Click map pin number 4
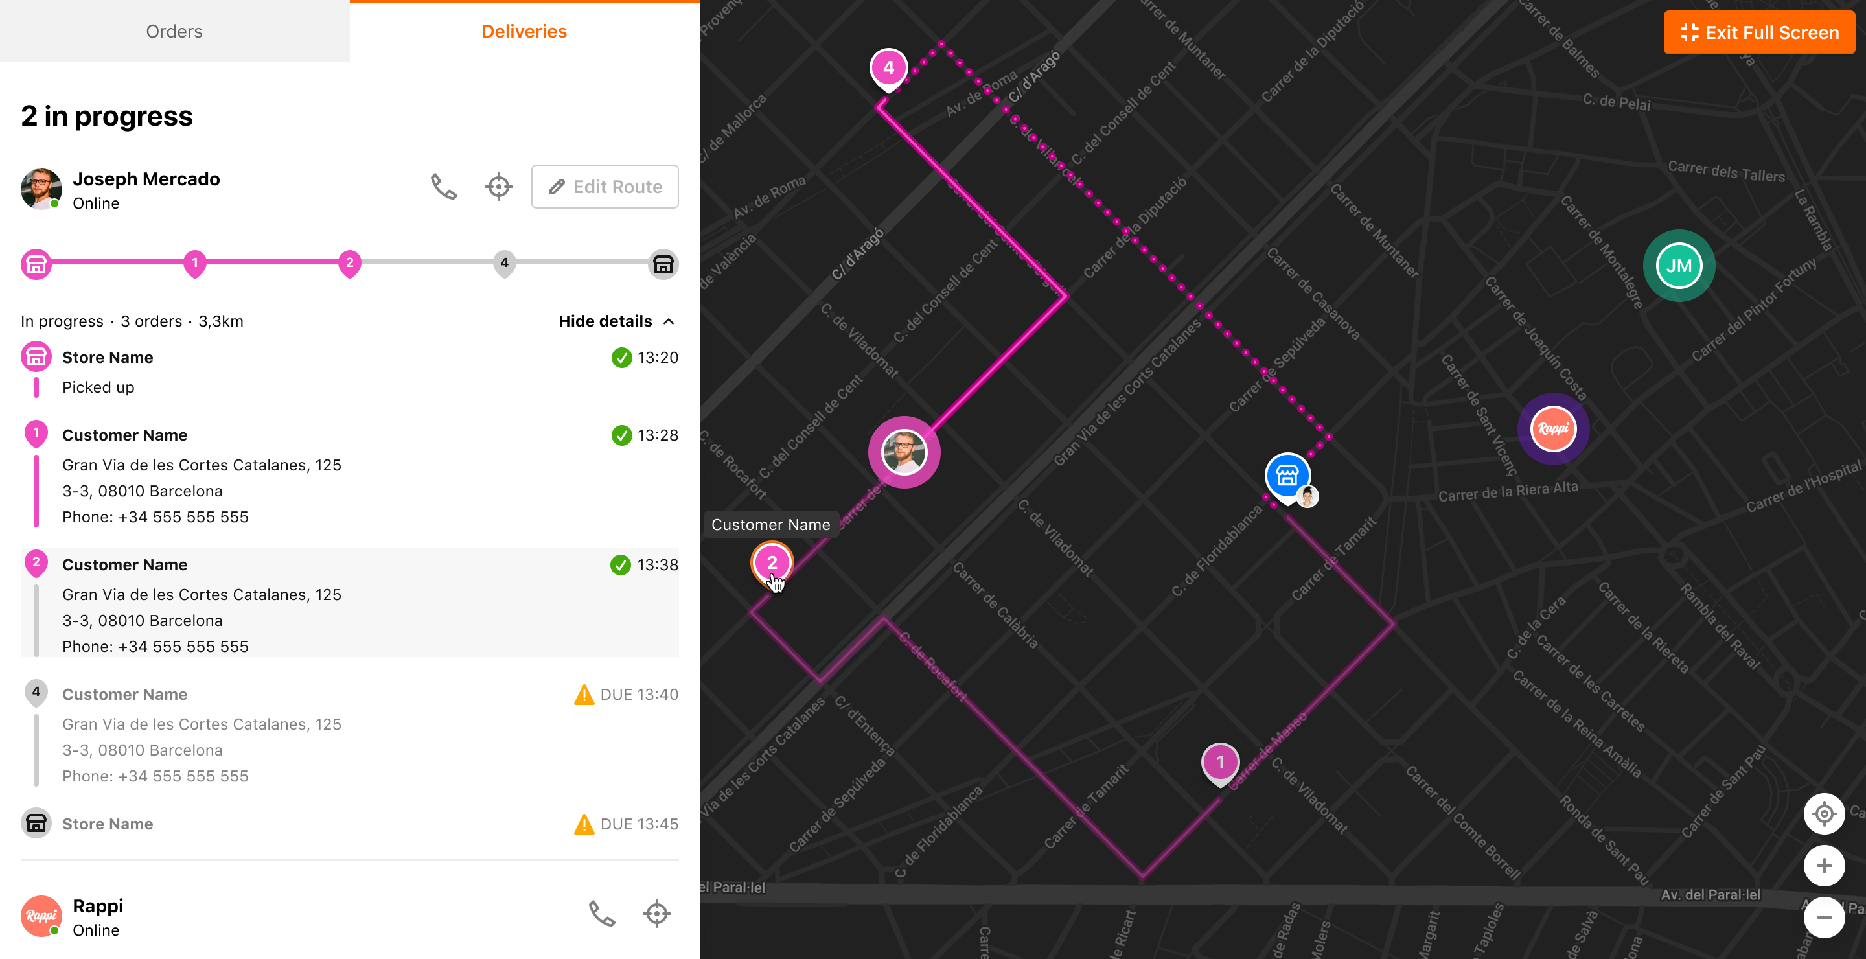The width and height of the screenshot is (1866, 959). tap(889, 69)
